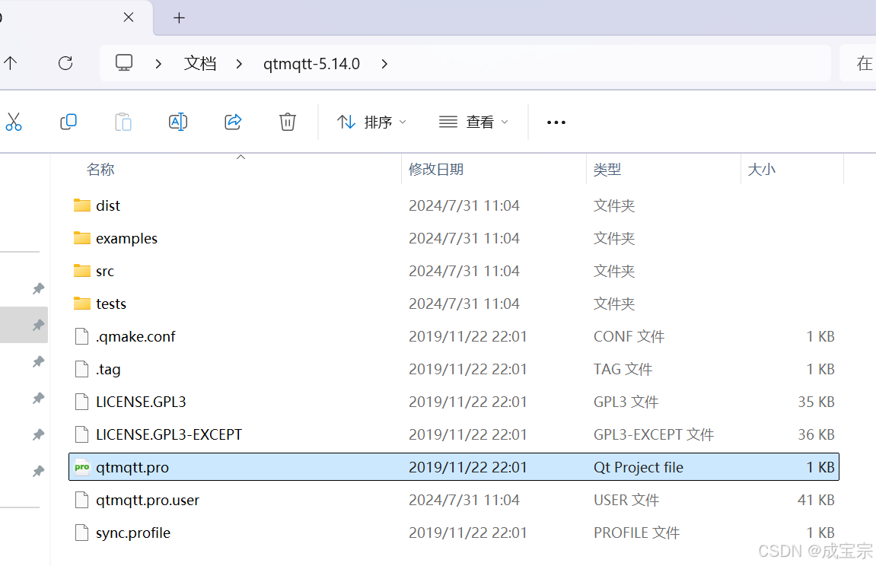This screenshot has height=566, width=876.
Task: Click the .tag file icon
Action: point(81,369)
